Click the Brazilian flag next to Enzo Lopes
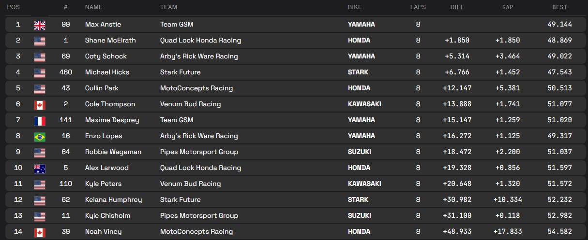This screenshot has width=588, height=240. coord(40,136)
